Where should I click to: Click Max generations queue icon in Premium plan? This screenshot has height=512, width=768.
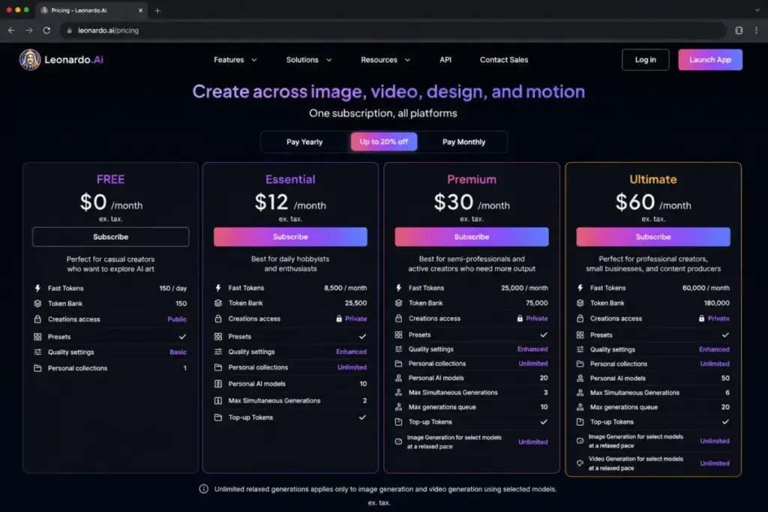point(399,407)
